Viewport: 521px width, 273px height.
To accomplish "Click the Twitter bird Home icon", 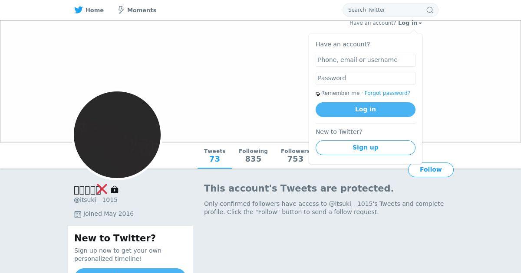I will point(78,10).
